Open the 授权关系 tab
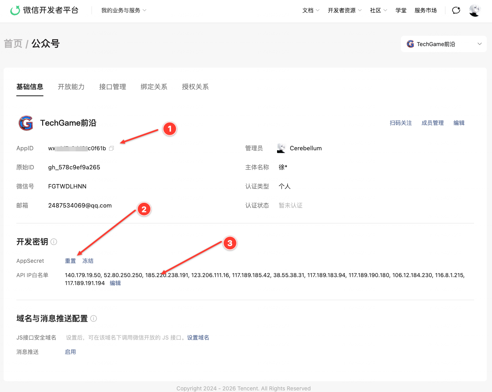This screenshot has height=392, width=492. tap(195, 87)
